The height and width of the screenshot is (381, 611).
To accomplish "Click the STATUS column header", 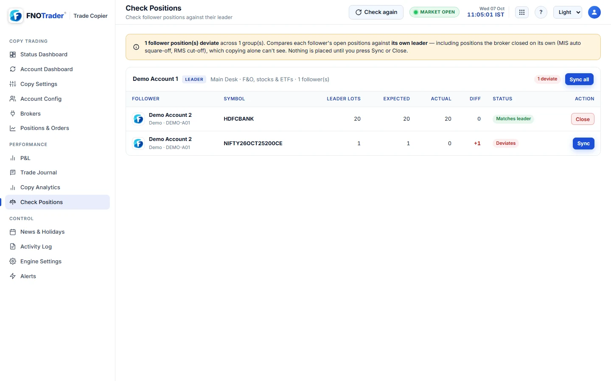I will (x=502, y=99).
